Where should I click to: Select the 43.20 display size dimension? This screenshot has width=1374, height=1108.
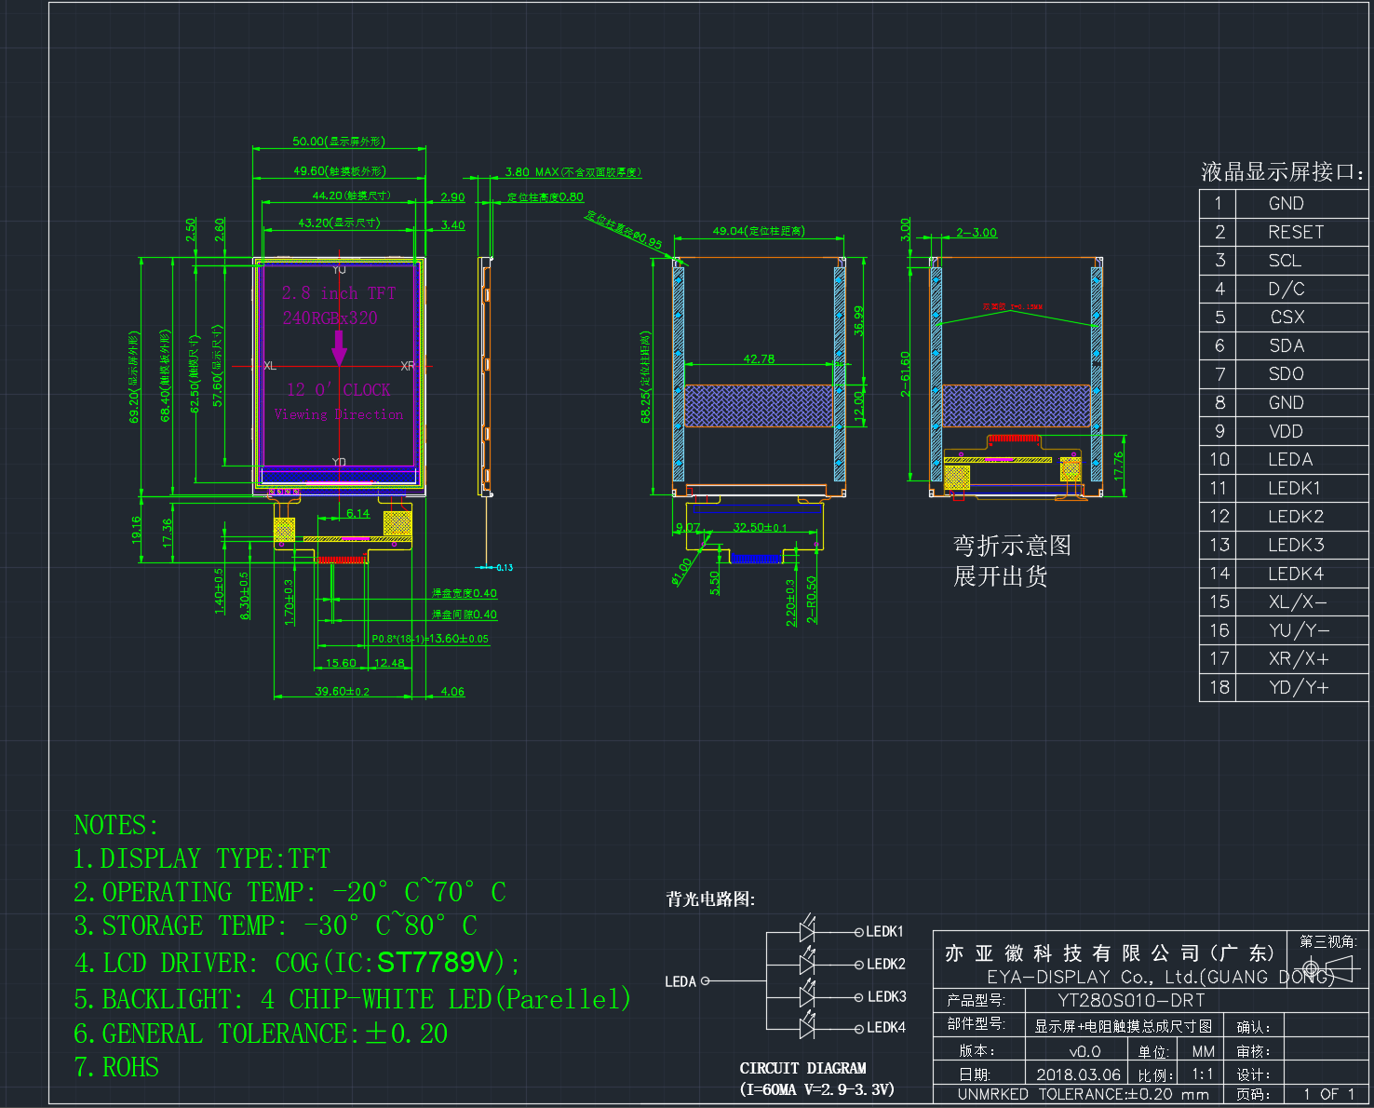coord(339,223)
